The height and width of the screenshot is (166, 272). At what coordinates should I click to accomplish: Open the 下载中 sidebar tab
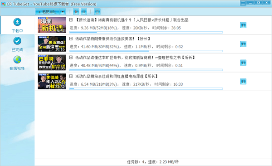(17, 25)
